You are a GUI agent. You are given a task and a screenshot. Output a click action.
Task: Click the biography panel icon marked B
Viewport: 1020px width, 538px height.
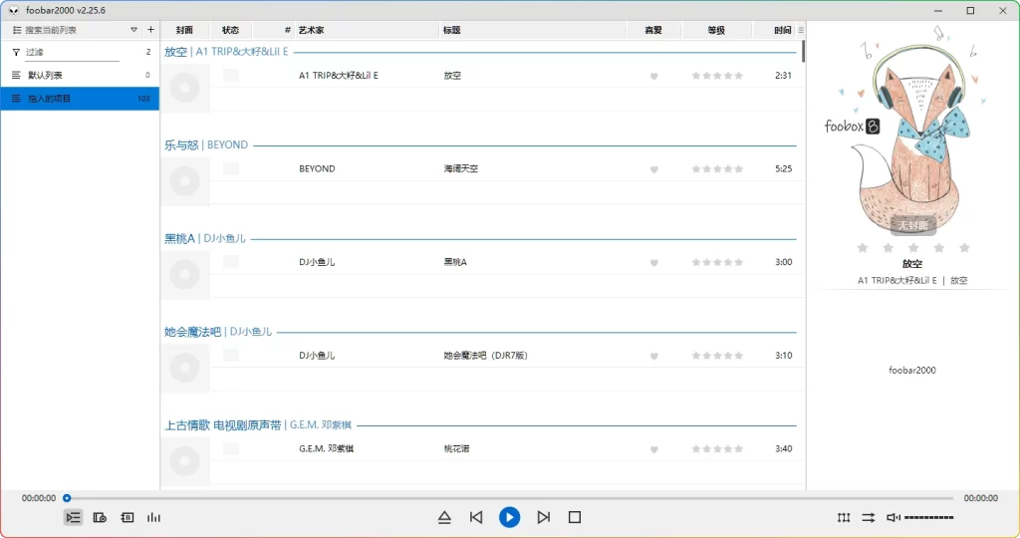click(x=127, y=517)
